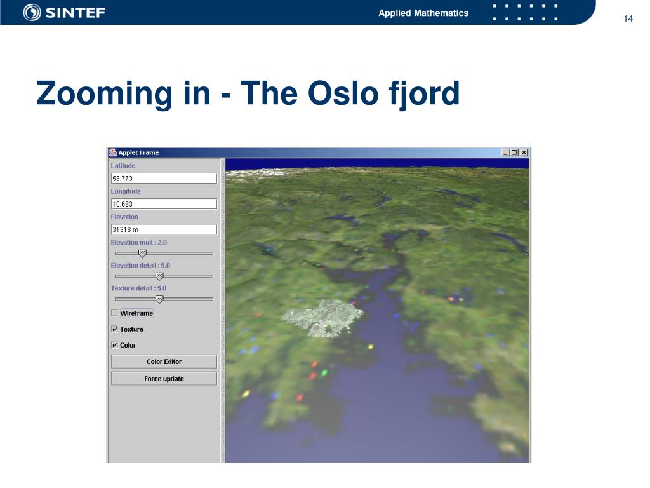This screenshot has height=488, width=650.
Task: Click the Elevation detail slider thumb
Action: pos(159,276)
